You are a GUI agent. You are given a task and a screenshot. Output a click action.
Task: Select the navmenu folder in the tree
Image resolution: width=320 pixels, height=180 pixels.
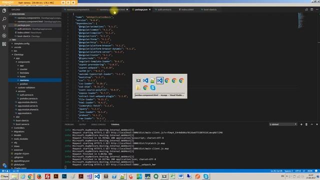tap(34, 80)
